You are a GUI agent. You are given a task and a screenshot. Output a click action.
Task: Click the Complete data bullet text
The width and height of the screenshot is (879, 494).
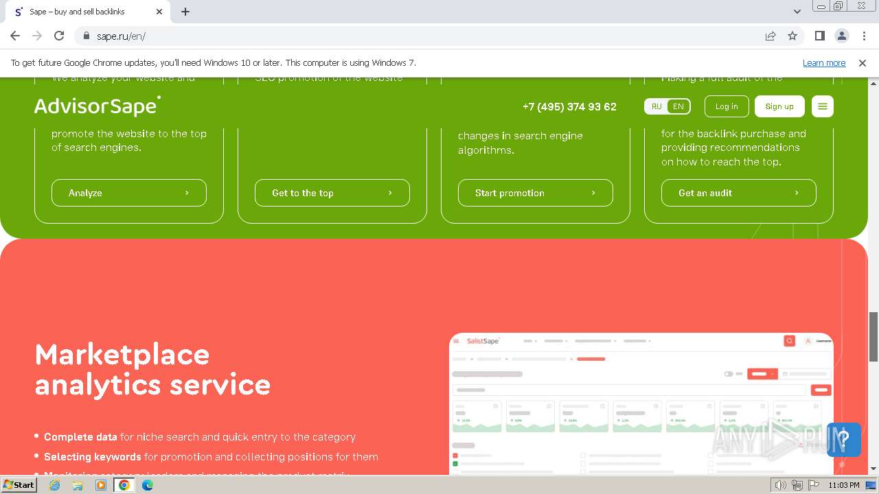click(x=200, y=437)
